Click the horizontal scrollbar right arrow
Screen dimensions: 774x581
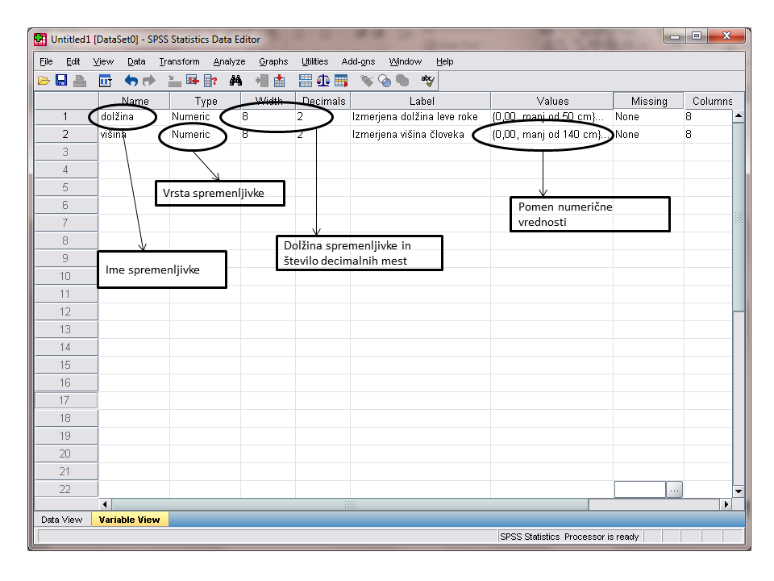coord(726,504)
